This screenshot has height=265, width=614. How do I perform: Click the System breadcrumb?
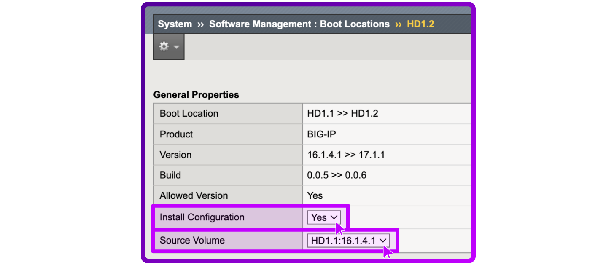[x=175, y=24]
